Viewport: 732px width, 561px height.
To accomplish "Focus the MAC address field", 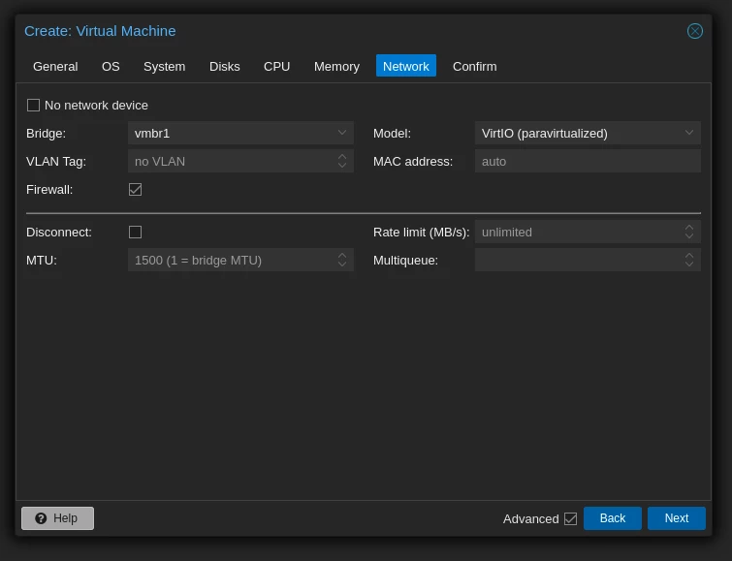I will 588,161.
